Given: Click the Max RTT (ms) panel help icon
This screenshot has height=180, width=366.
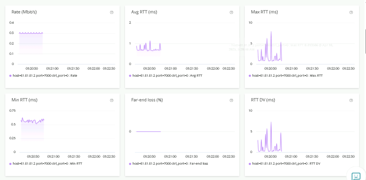Looking at the screenshot, I should [351, 12].
